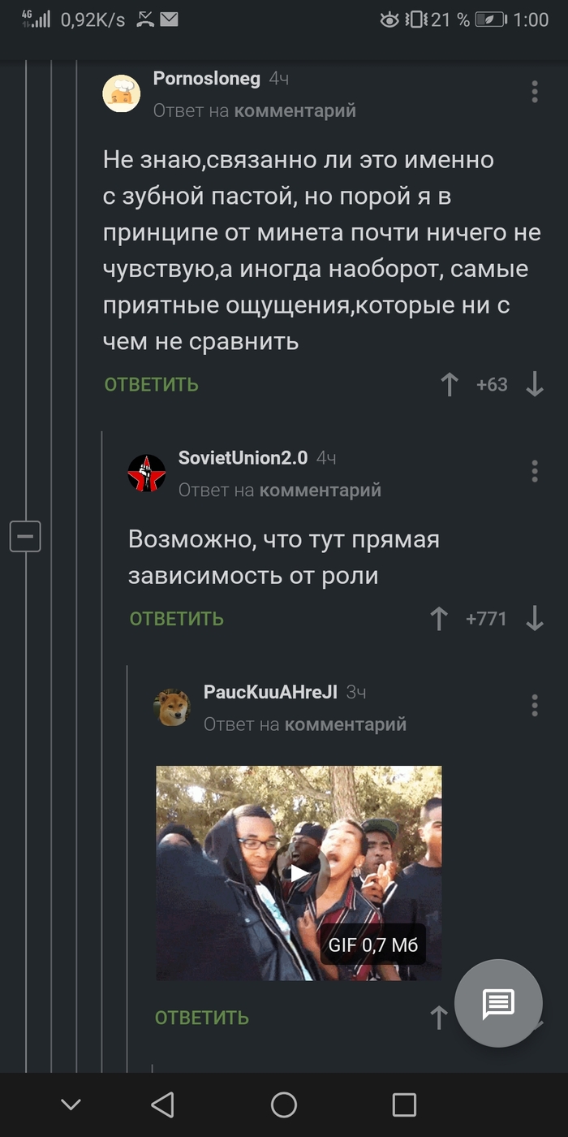Upvote SovietUnion2.0's comment with +771 rating

(439, 619)
